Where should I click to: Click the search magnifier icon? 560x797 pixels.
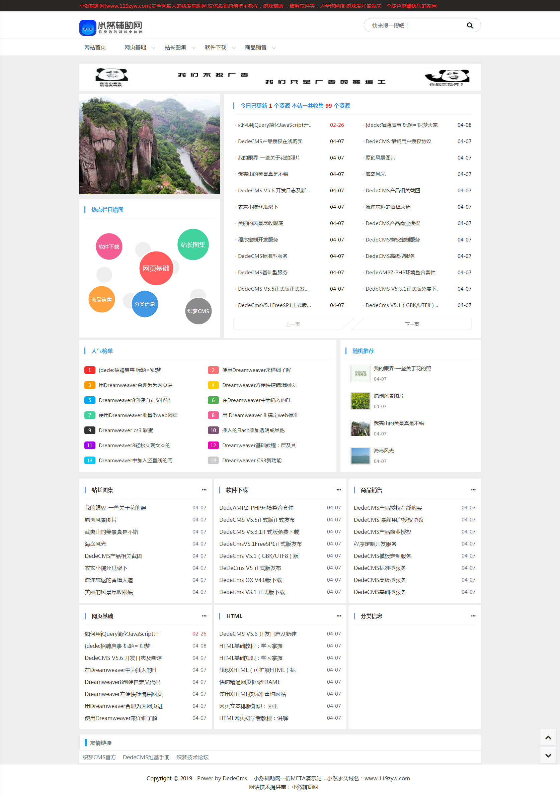470,25
